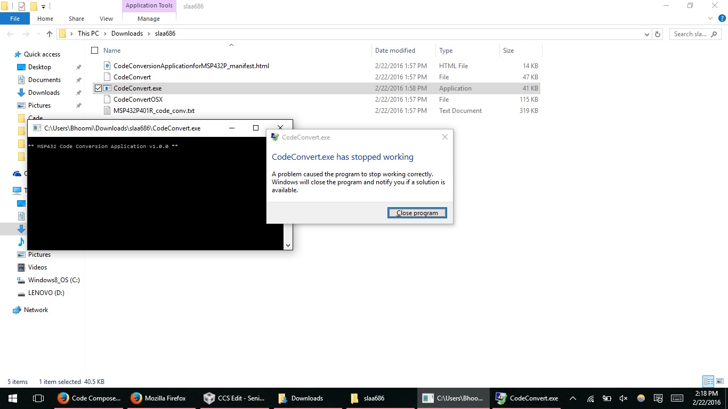This screenshot has width=728, height=409.
Task: Toggle the select-all checkbox above the file list
Action: pos(94,50)
